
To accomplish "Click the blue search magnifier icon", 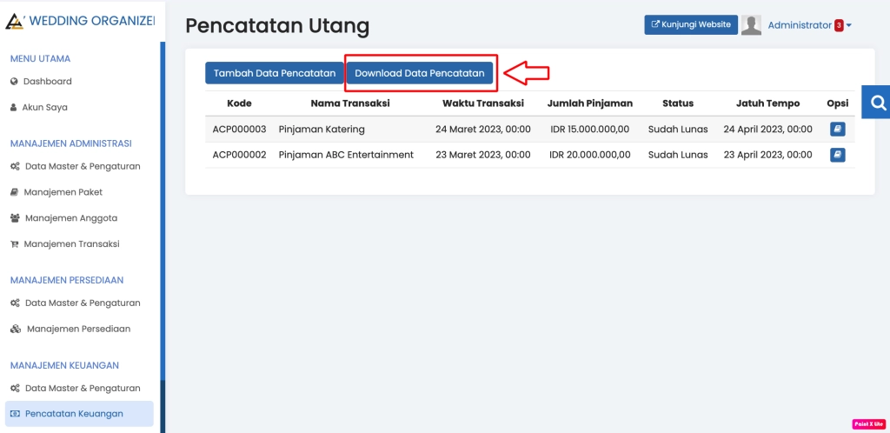I will point(877,103).
